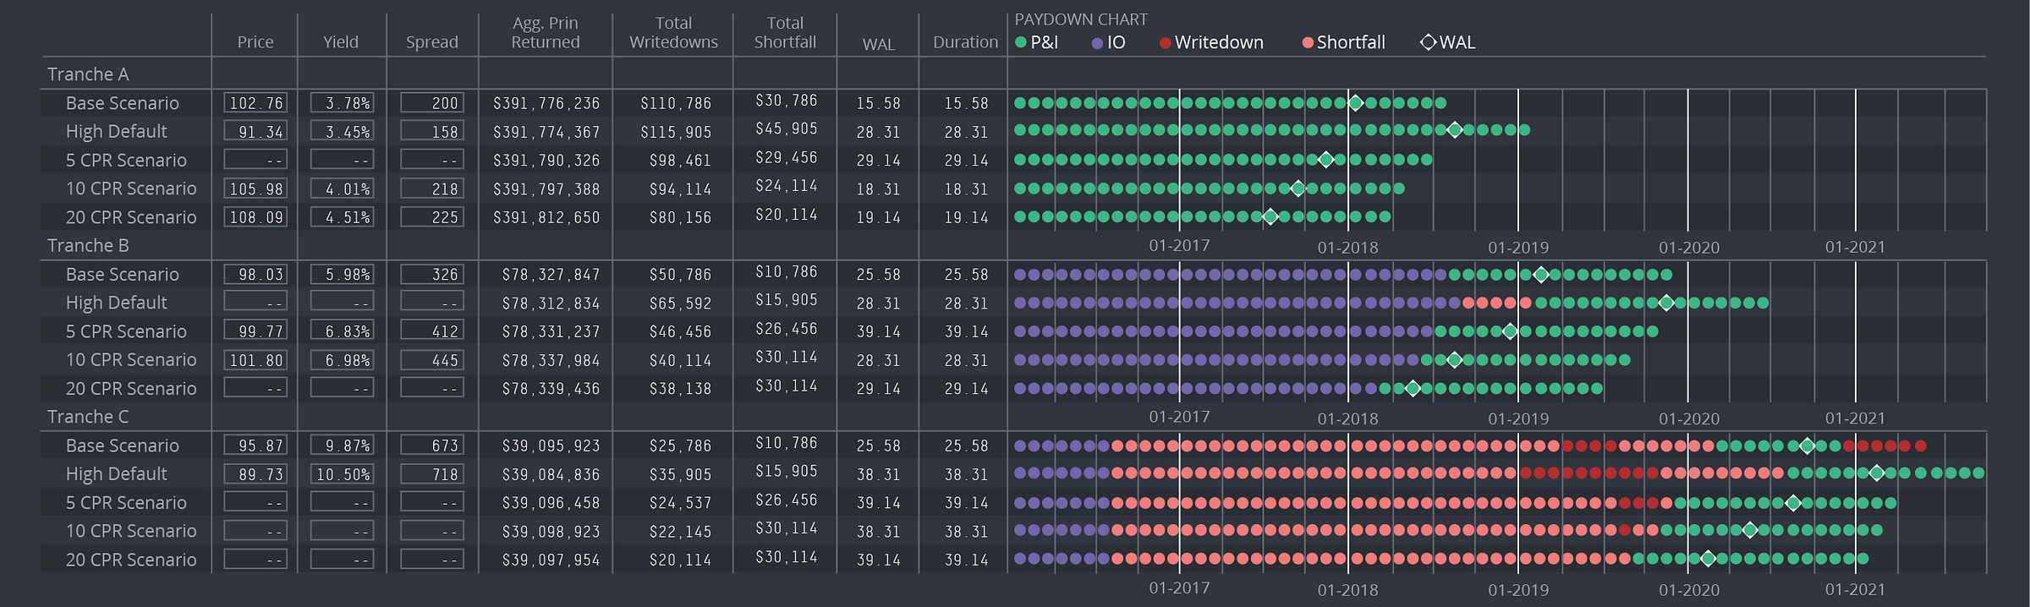Click the WAL diamond legend icon
Viewport: 2030px width, 607px height.
pyautogui.click(x=1428, y=42)
